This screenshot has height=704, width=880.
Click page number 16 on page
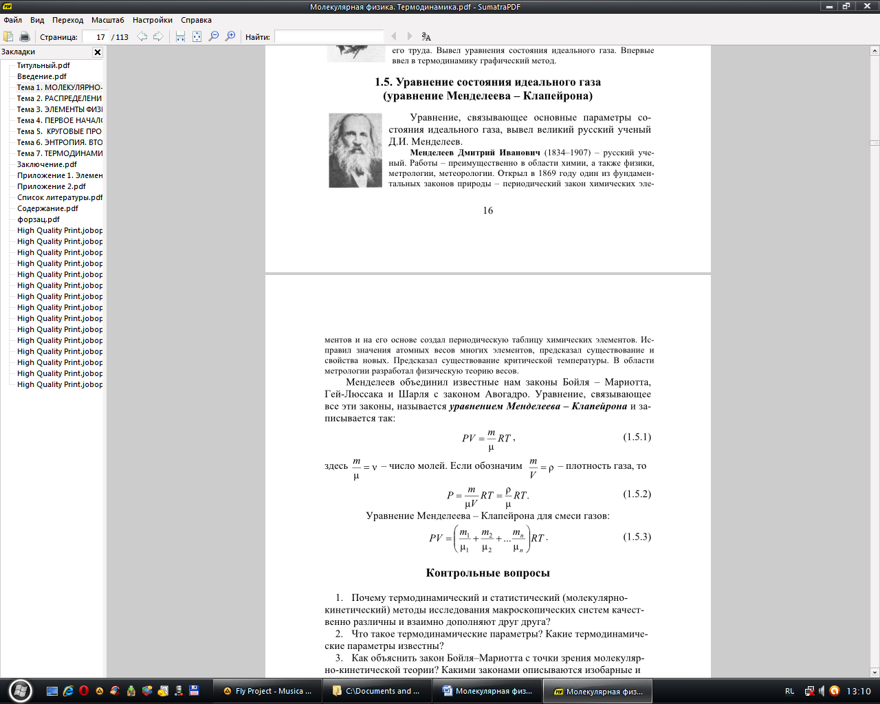[x=488, y=210]
